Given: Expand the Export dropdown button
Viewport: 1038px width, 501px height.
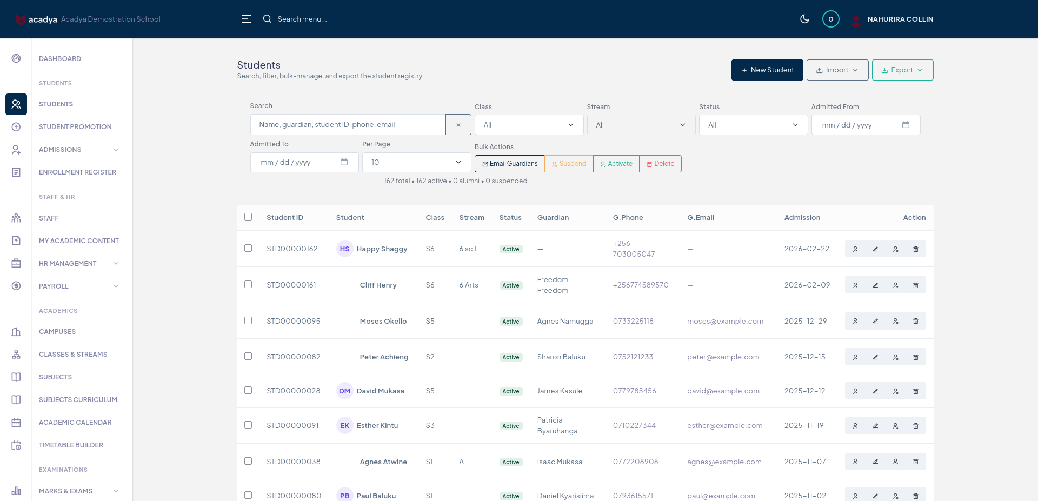Looking at the screenshot, I should (x=902, y=70).
